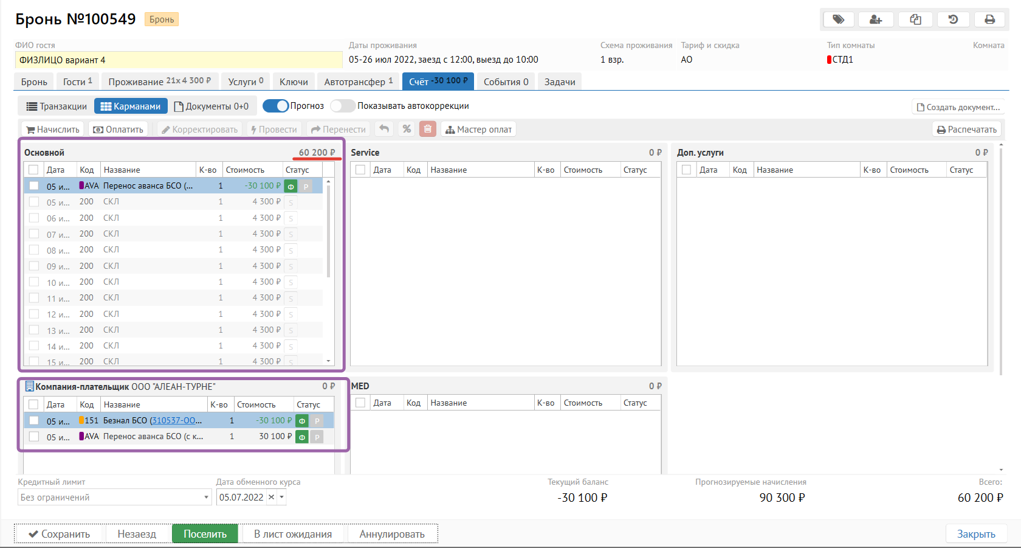Click the undo arrow icon in toolbar
Viewport: 1021px width, 548px height.
[x=384, y=129]
